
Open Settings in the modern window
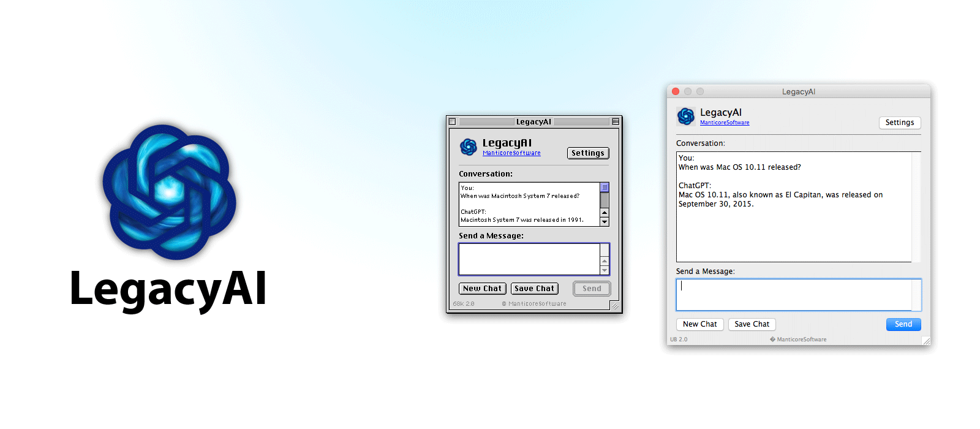coord(900,123)
